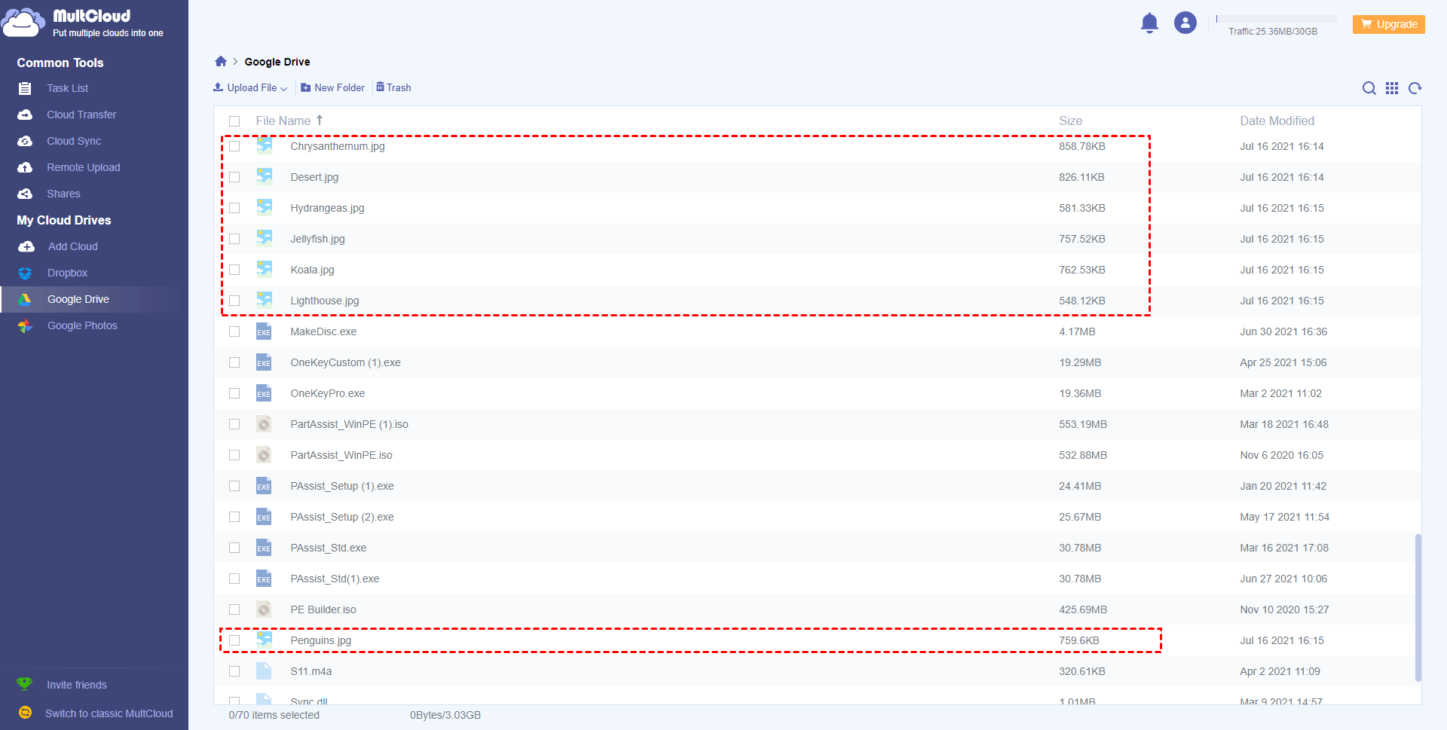Click the S11.m4a file icon
Screen dimensions: 1447x730
264,671
